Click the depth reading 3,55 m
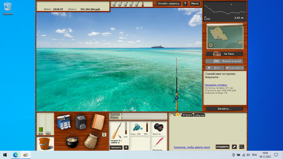Image resolution: width=283 pixels, height=159 pixels. (239, 18)
